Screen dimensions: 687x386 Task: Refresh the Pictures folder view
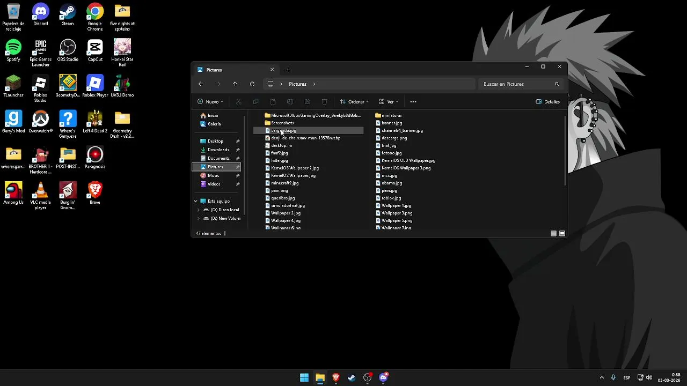[252, 84]
